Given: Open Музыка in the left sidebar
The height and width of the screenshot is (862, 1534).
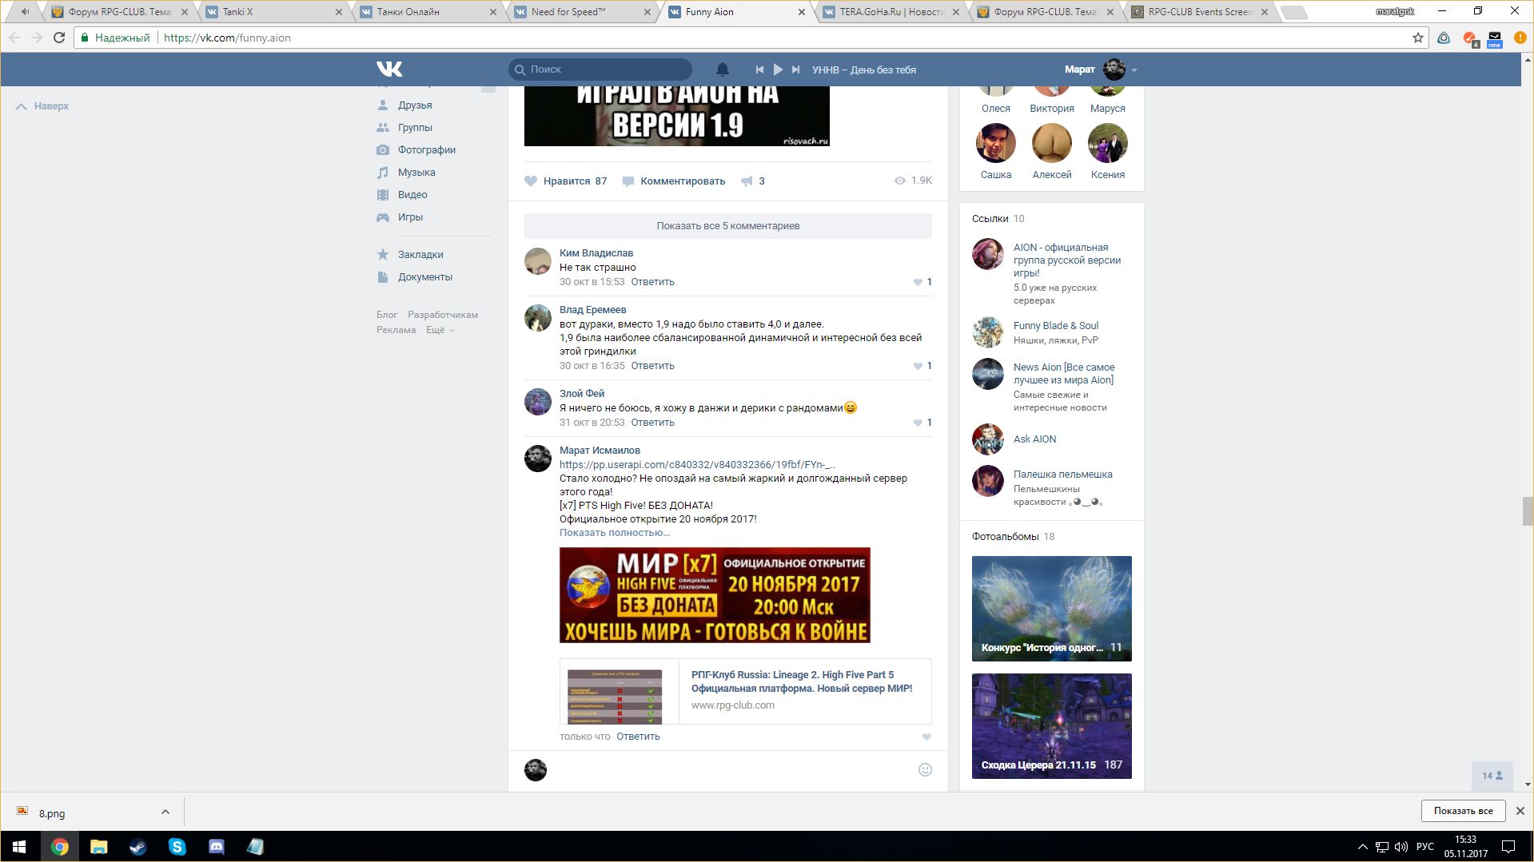Looking at the screenshot, I should [x=416, y=173].
